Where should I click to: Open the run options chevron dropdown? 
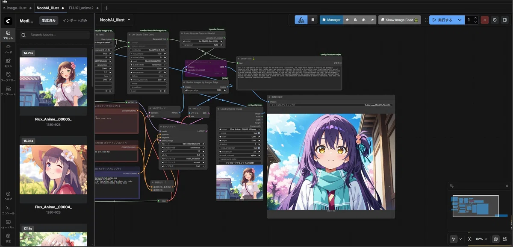click(460, 20)
